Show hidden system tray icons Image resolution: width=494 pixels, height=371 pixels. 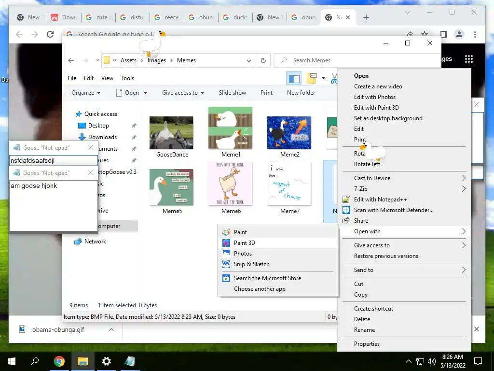pyautogui.click(x=408, y=361)
